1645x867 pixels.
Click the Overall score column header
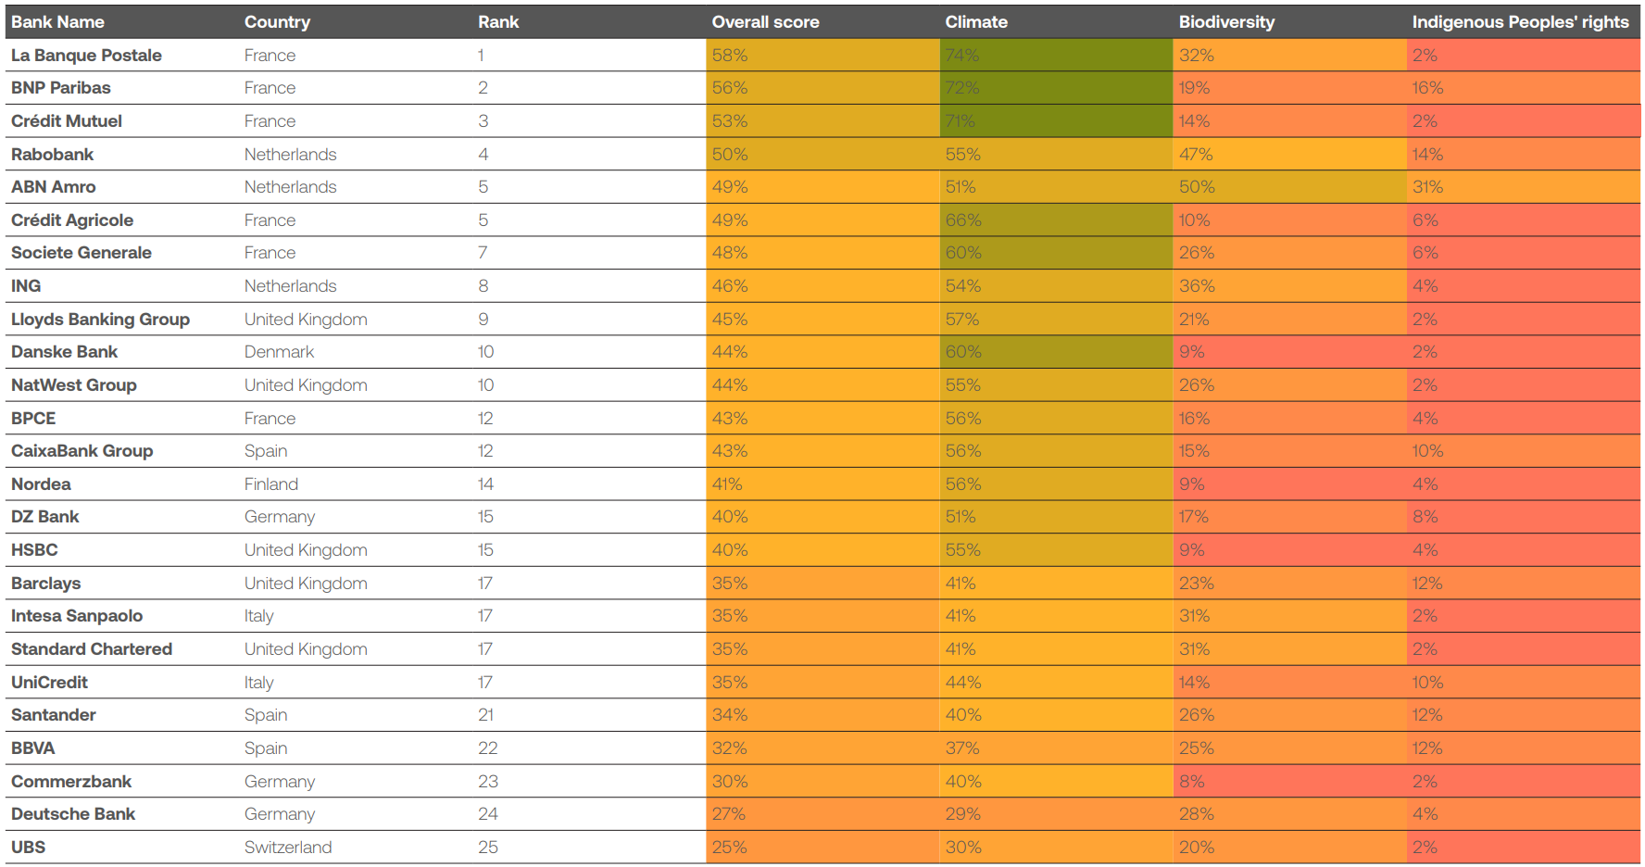(x=765, y=22)
